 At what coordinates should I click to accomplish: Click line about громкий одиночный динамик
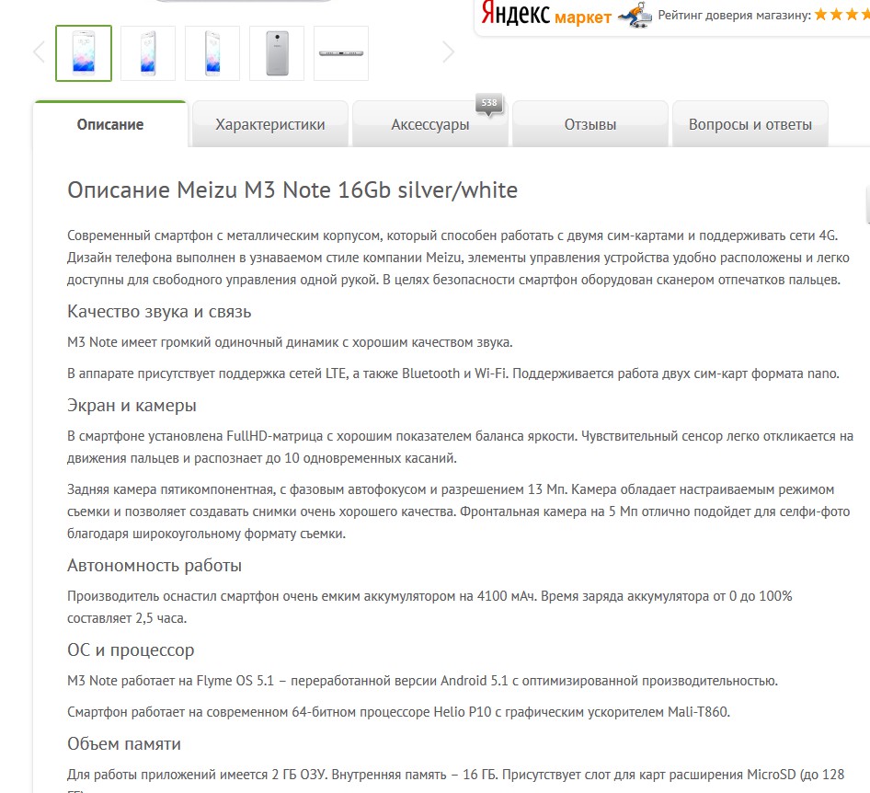[x=291, y=342]
